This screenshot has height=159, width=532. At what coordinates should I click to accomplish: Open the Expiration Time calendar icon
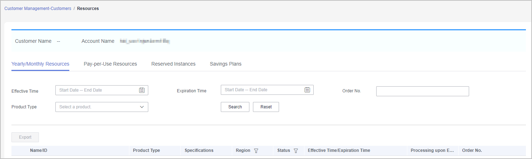[307, 90]
